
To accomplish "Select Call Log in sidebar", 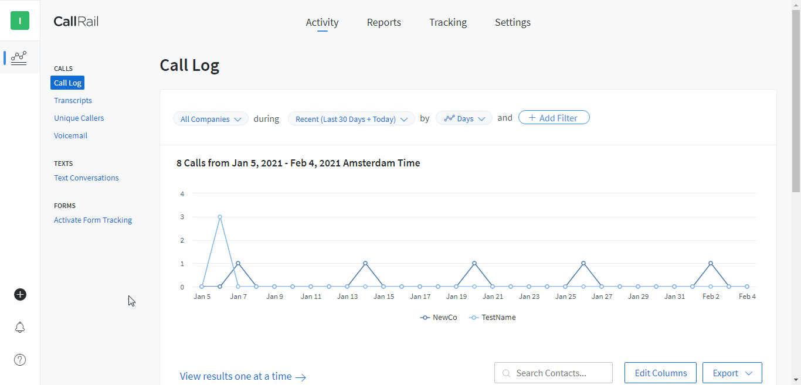I will coord(67,83).
